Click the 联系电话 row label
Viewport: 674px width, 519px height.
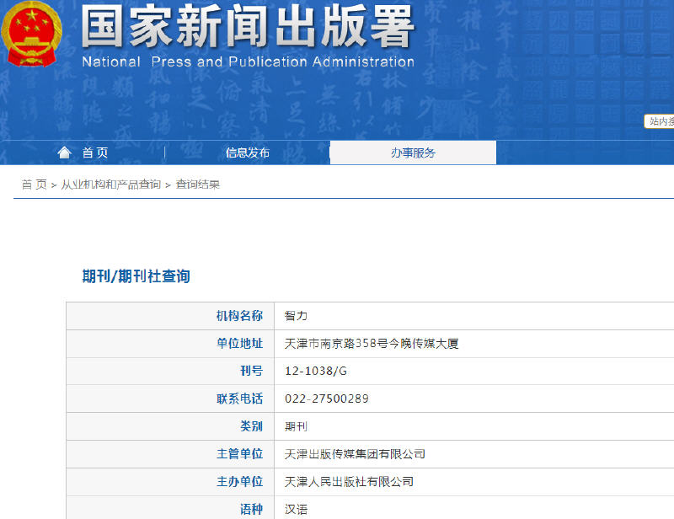pos(239,399)
